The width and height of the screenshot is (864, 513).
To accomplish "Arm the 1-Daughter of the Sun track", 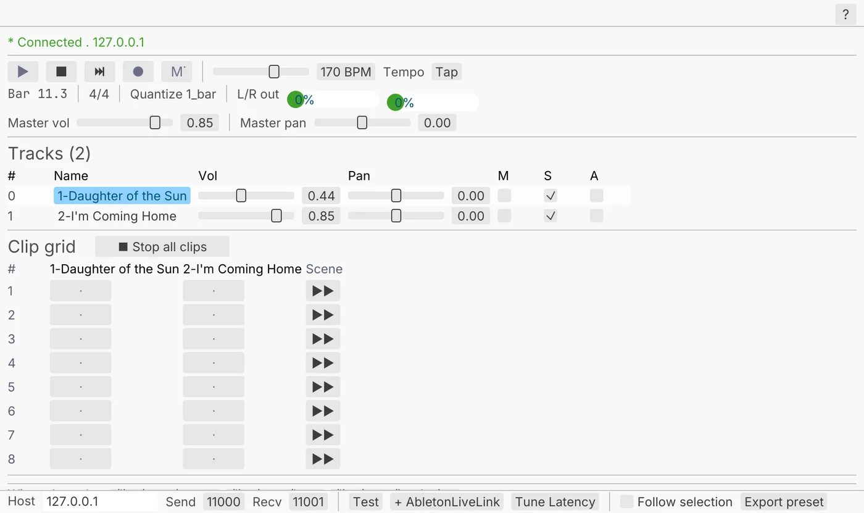I will click(x=596, y=196).
